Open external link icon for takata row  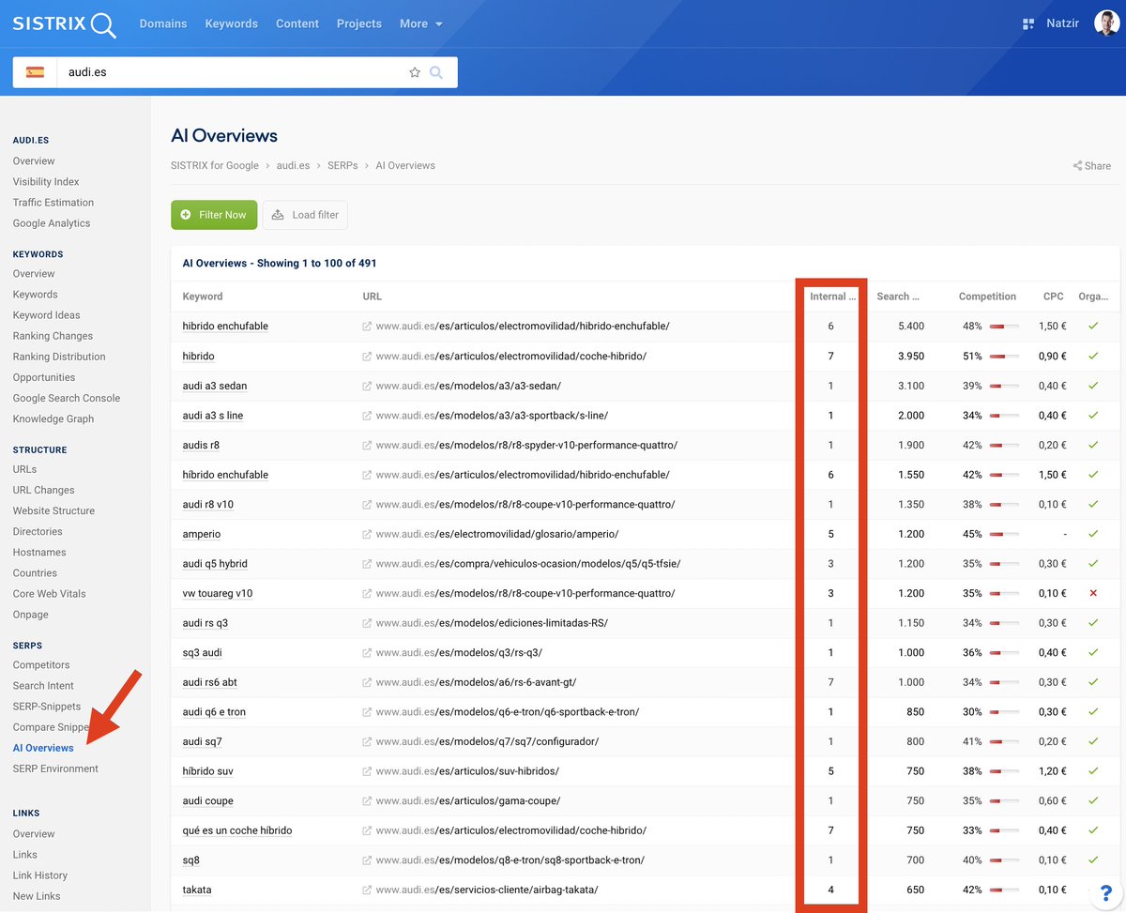tap(367, 890)
